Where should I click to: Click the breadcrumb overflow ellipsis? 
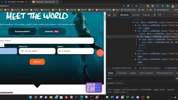(108, 68)
